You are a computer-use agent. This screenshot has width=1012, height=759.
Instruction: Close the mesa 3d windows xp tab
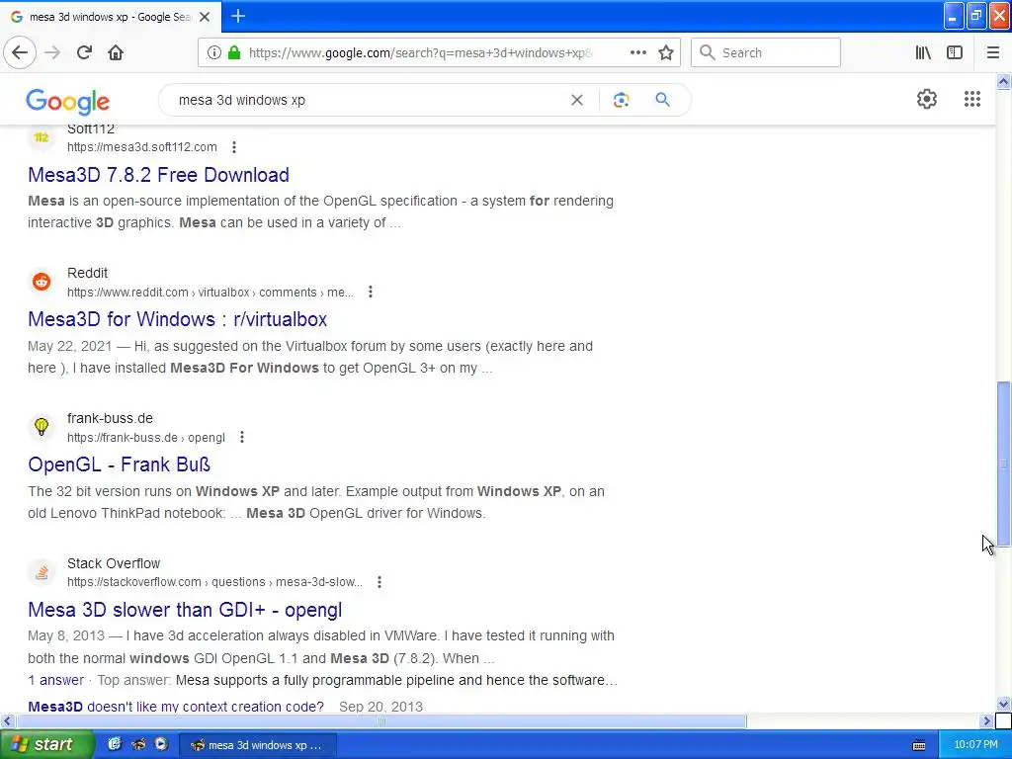coord(205,17)
